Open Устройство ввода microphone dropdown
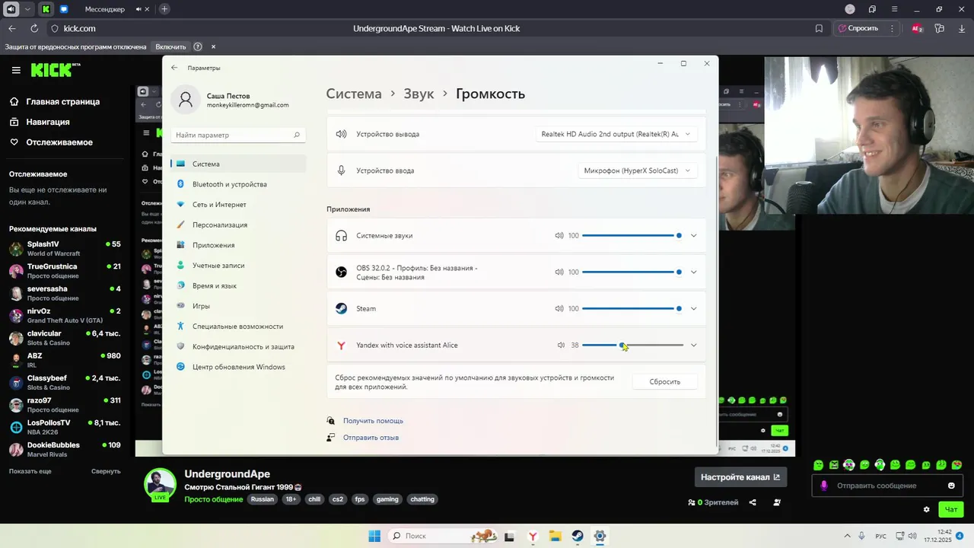 click(x=638, y=170)
